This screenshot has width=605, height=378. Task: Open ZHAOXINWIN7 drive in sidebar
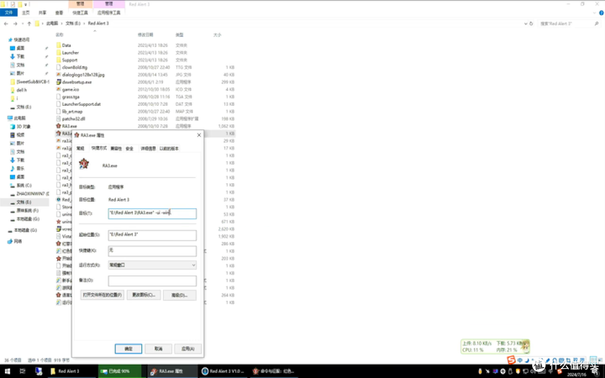click(x=33, y=194)
